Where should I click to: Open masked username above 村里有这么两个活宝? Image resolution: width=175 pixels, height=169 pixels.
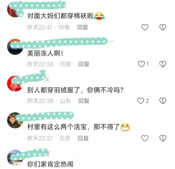[45, 116]
